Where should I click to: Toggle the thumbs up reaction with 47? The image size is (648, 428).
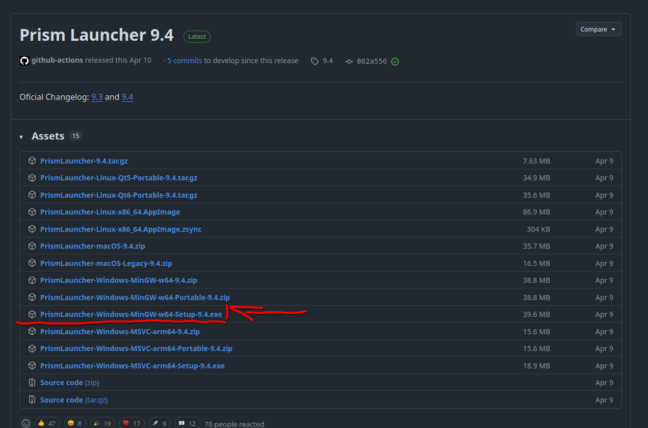tap(47, 423)
